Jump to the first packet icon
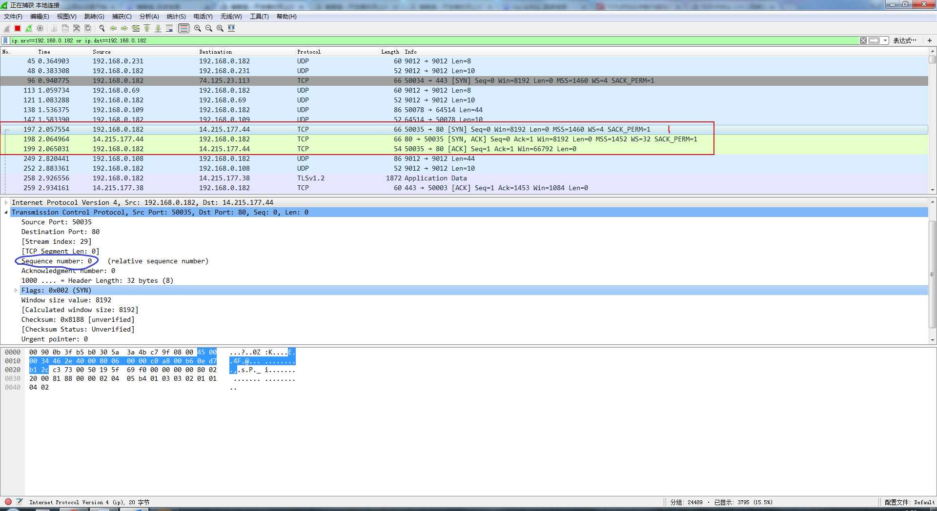This screenshot has height=511, width=937. (147, 28)
